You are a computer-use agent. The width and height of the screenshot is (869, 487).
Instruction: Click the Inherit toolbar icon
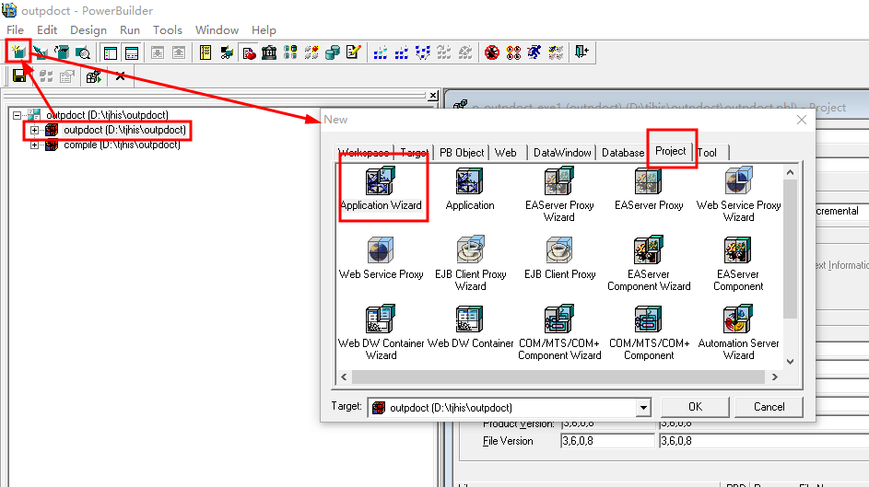(40, 52)
